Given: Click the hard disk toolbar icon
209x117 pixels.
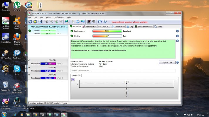Looking at the screenshot, I should 40,22.
